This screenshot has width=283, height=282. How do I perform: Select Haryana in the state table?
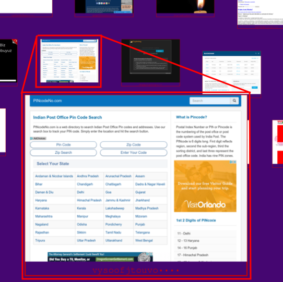41,200
